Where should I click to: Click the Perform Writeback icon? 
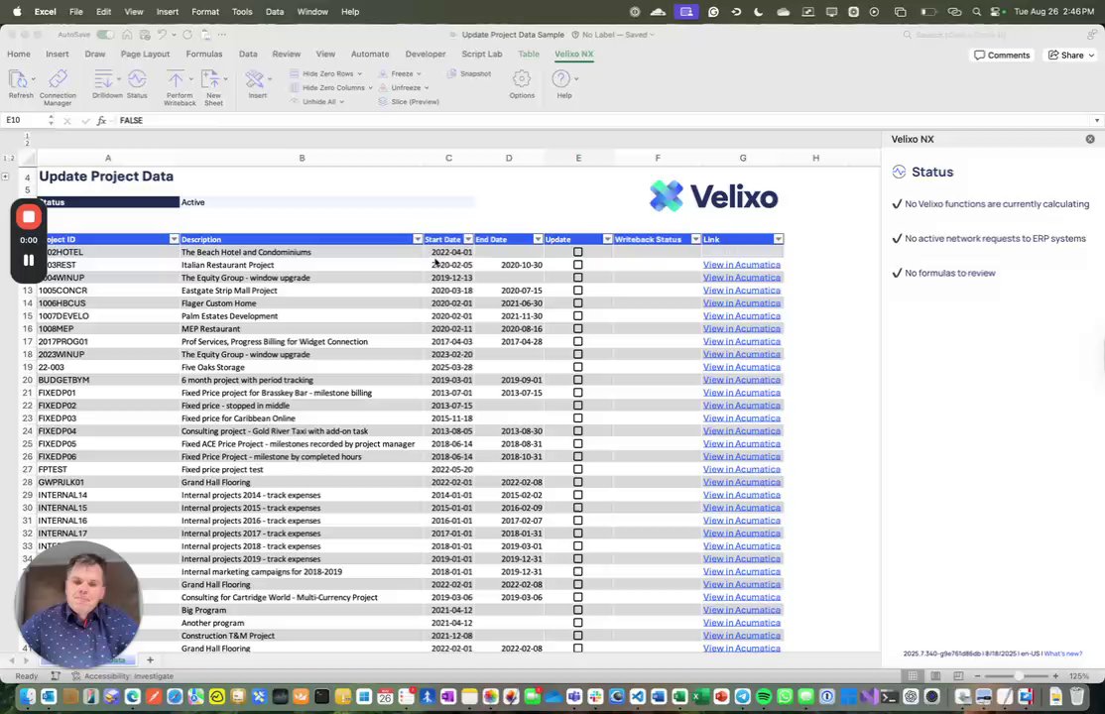[x=176, y=79]
